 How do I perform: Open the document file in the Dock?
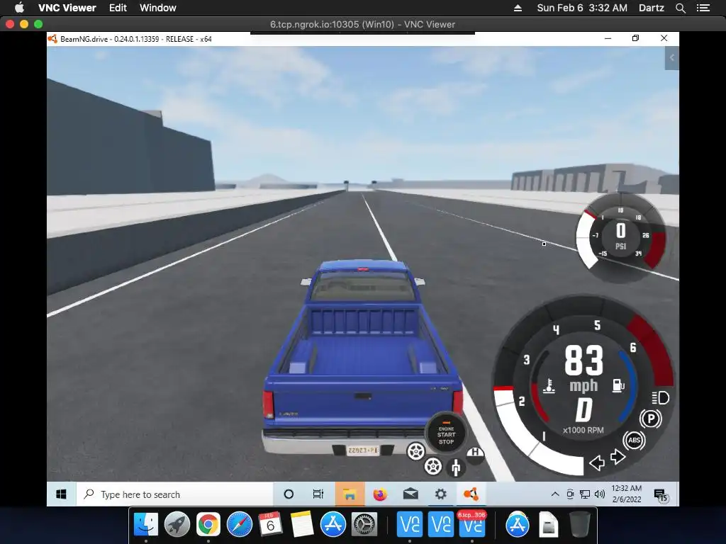pyautogui.click(x=548, y=525)
